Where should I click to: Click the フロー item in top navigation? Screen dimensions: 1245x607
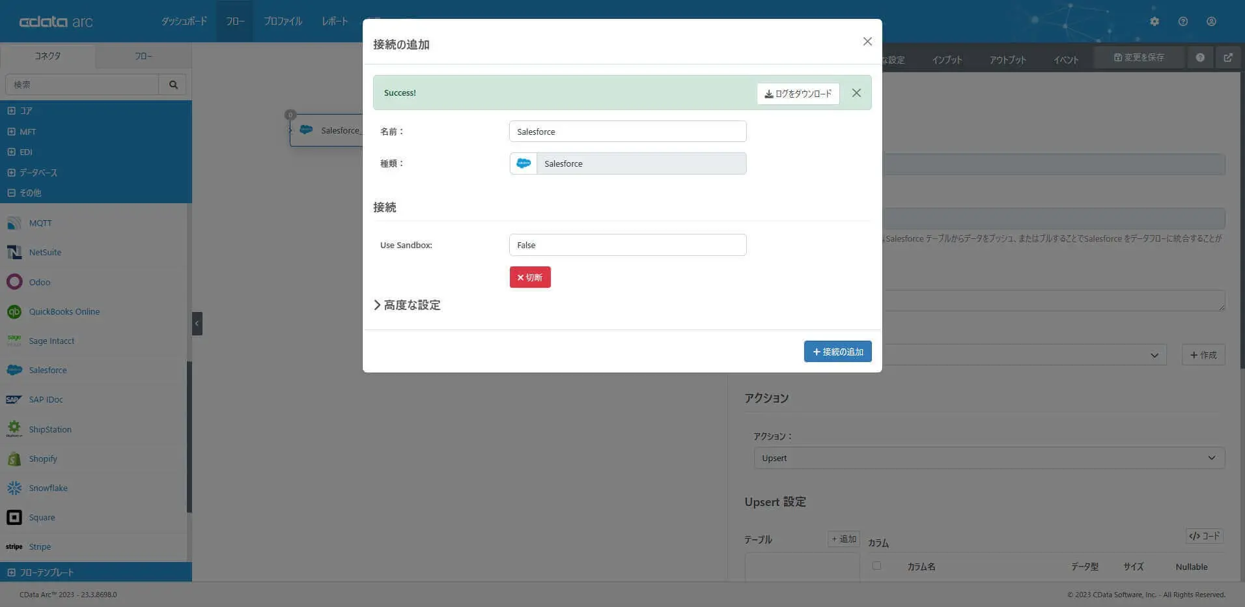point(235,21)
